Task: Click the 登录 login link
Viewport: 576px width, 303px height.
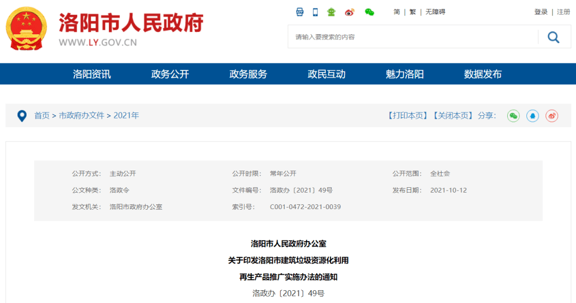Action: click(x=541, y=12)
